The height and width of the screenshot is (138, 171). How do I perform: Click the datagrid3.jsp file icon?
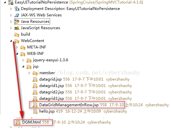[x=35, y=99]
